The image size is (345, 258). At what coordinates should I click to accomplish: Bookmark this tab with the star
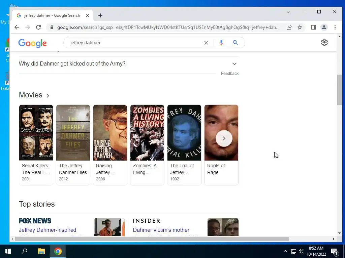tap(300, 27)
